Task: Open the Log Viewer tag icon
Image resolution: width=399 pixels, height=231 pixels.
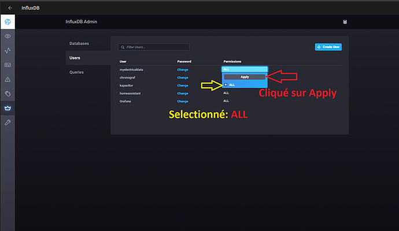Action: click(x=8, y=94)
